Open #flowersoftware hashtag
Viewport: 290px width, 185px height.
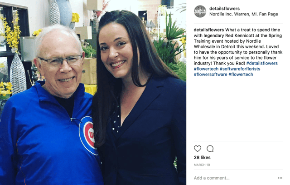[210, 75]
